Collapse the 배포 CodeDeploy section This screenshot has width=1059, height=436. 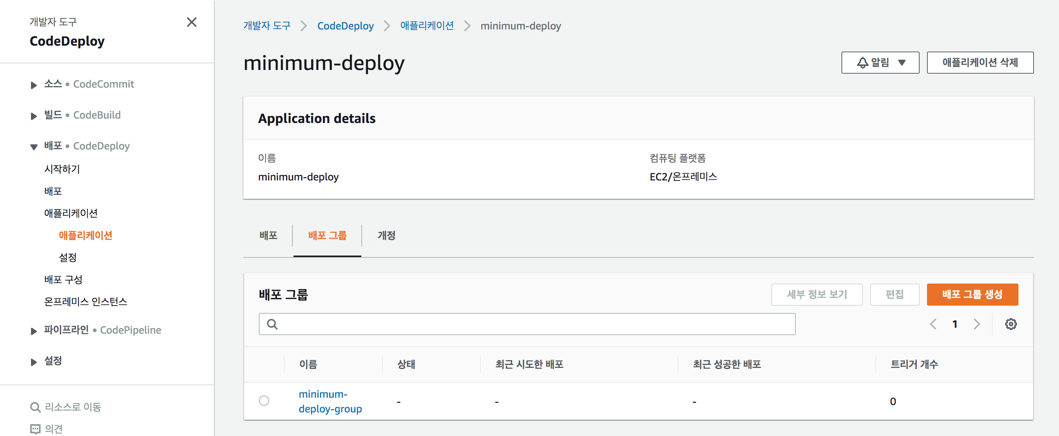[x=34, y=147]
